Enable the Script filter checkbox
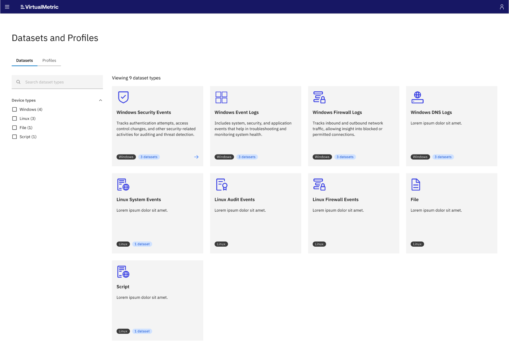The height and width of the screenshot is (350, 509). pyautogui.click(x=14, y=136)
